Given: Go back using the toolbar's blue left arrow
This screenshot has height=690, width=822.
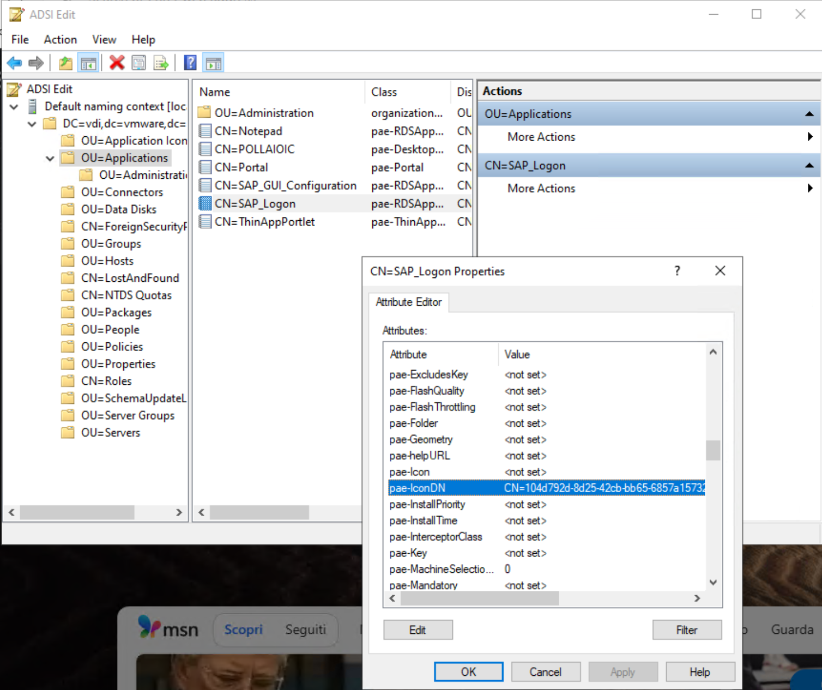Looking at the screenshot, I should click(x=15, y=63).
